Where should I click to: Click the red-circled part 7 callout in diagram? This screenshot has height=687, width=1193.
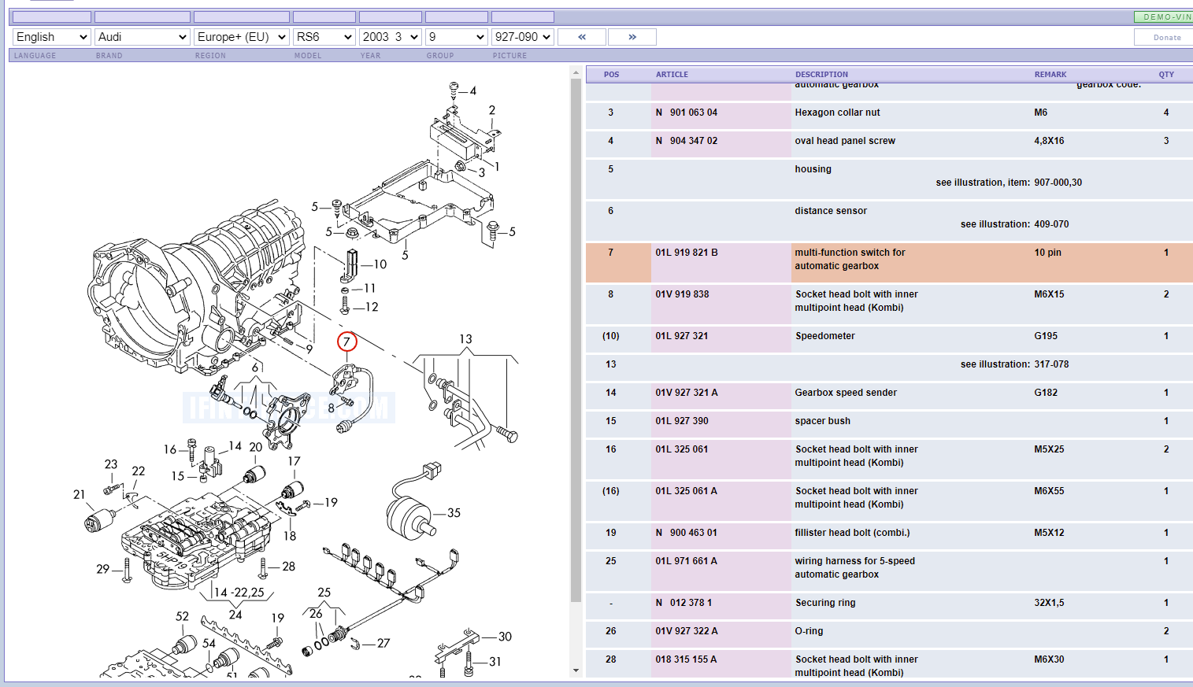(x=346, y=342)
